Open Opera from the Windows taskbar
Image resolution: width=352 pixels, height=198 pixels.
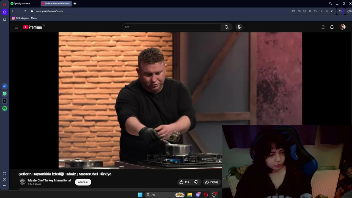tap(206, 195)
